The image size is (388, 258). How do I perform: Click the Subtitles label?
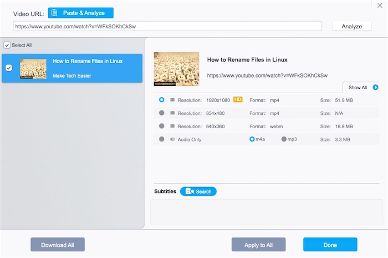(165, 191)
